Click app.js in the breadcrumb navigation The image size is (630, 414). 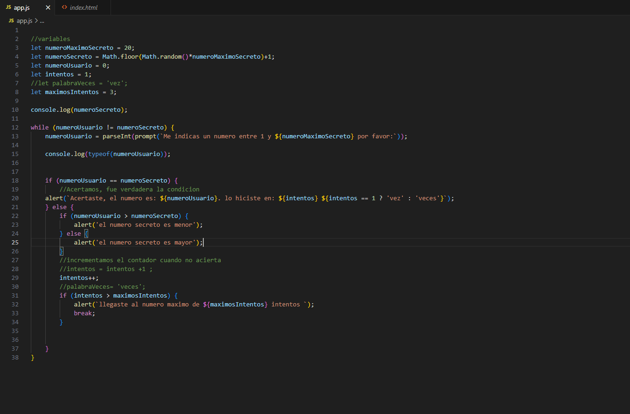[24, 20]
